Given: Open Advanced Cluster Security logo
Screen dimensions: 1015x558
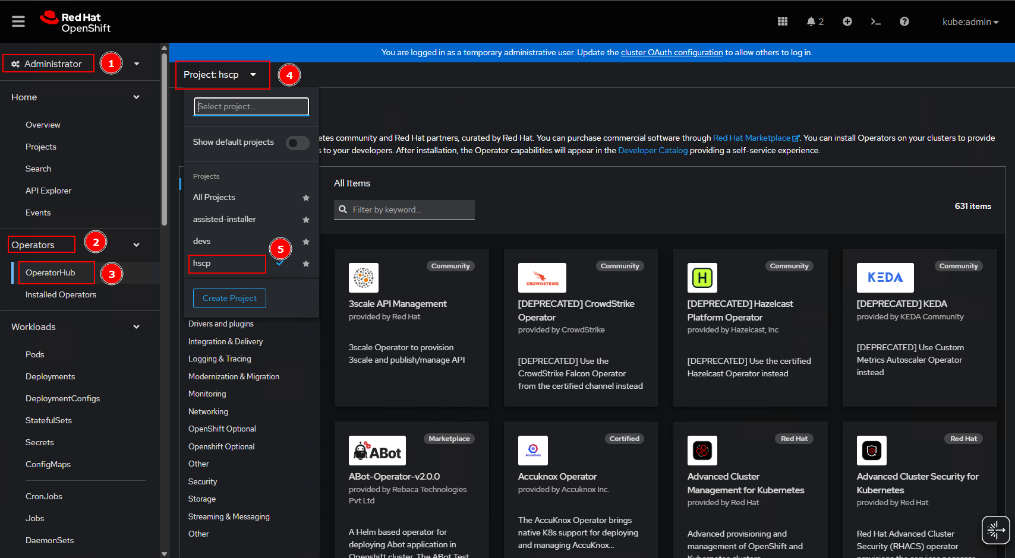Looking at the screenshot, I should coord(872,451).
